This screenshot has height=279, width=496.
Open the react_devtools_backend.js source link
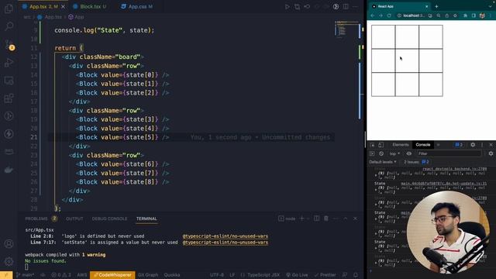pos(455,169)
